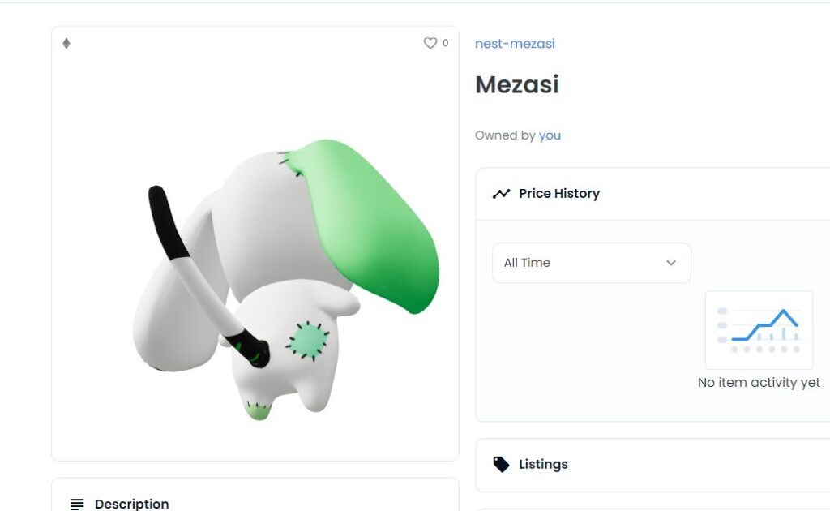
Task: Click the Mezasi item title heading
Action: coord(517,84)
